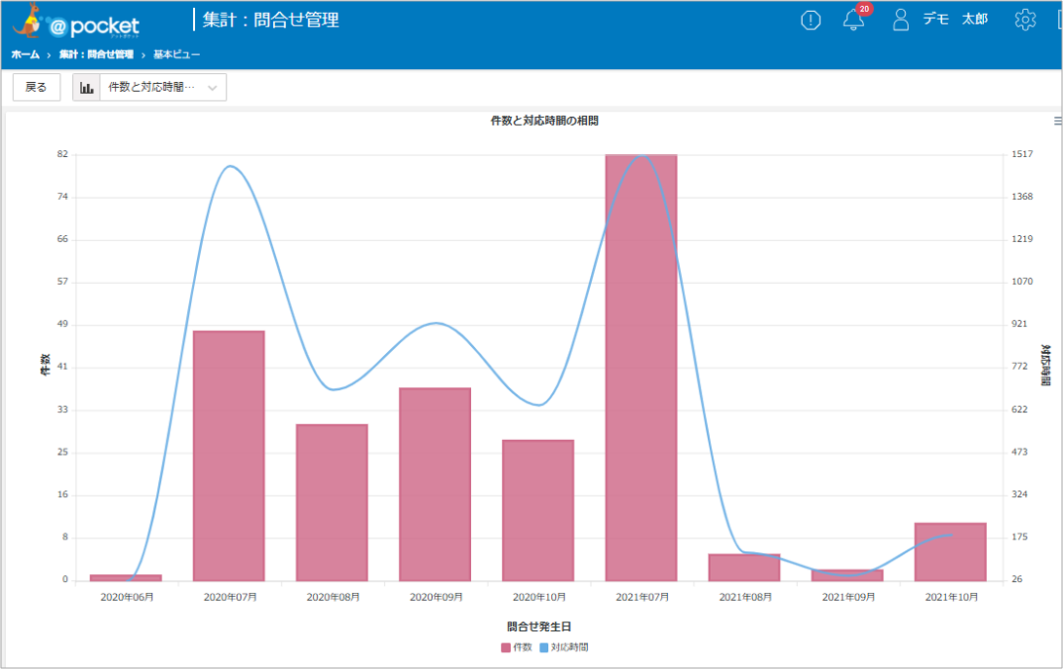The height and width of the screenshot is (669, 1063).
Task: Click the user profile icon
Action: click(900, 20)
